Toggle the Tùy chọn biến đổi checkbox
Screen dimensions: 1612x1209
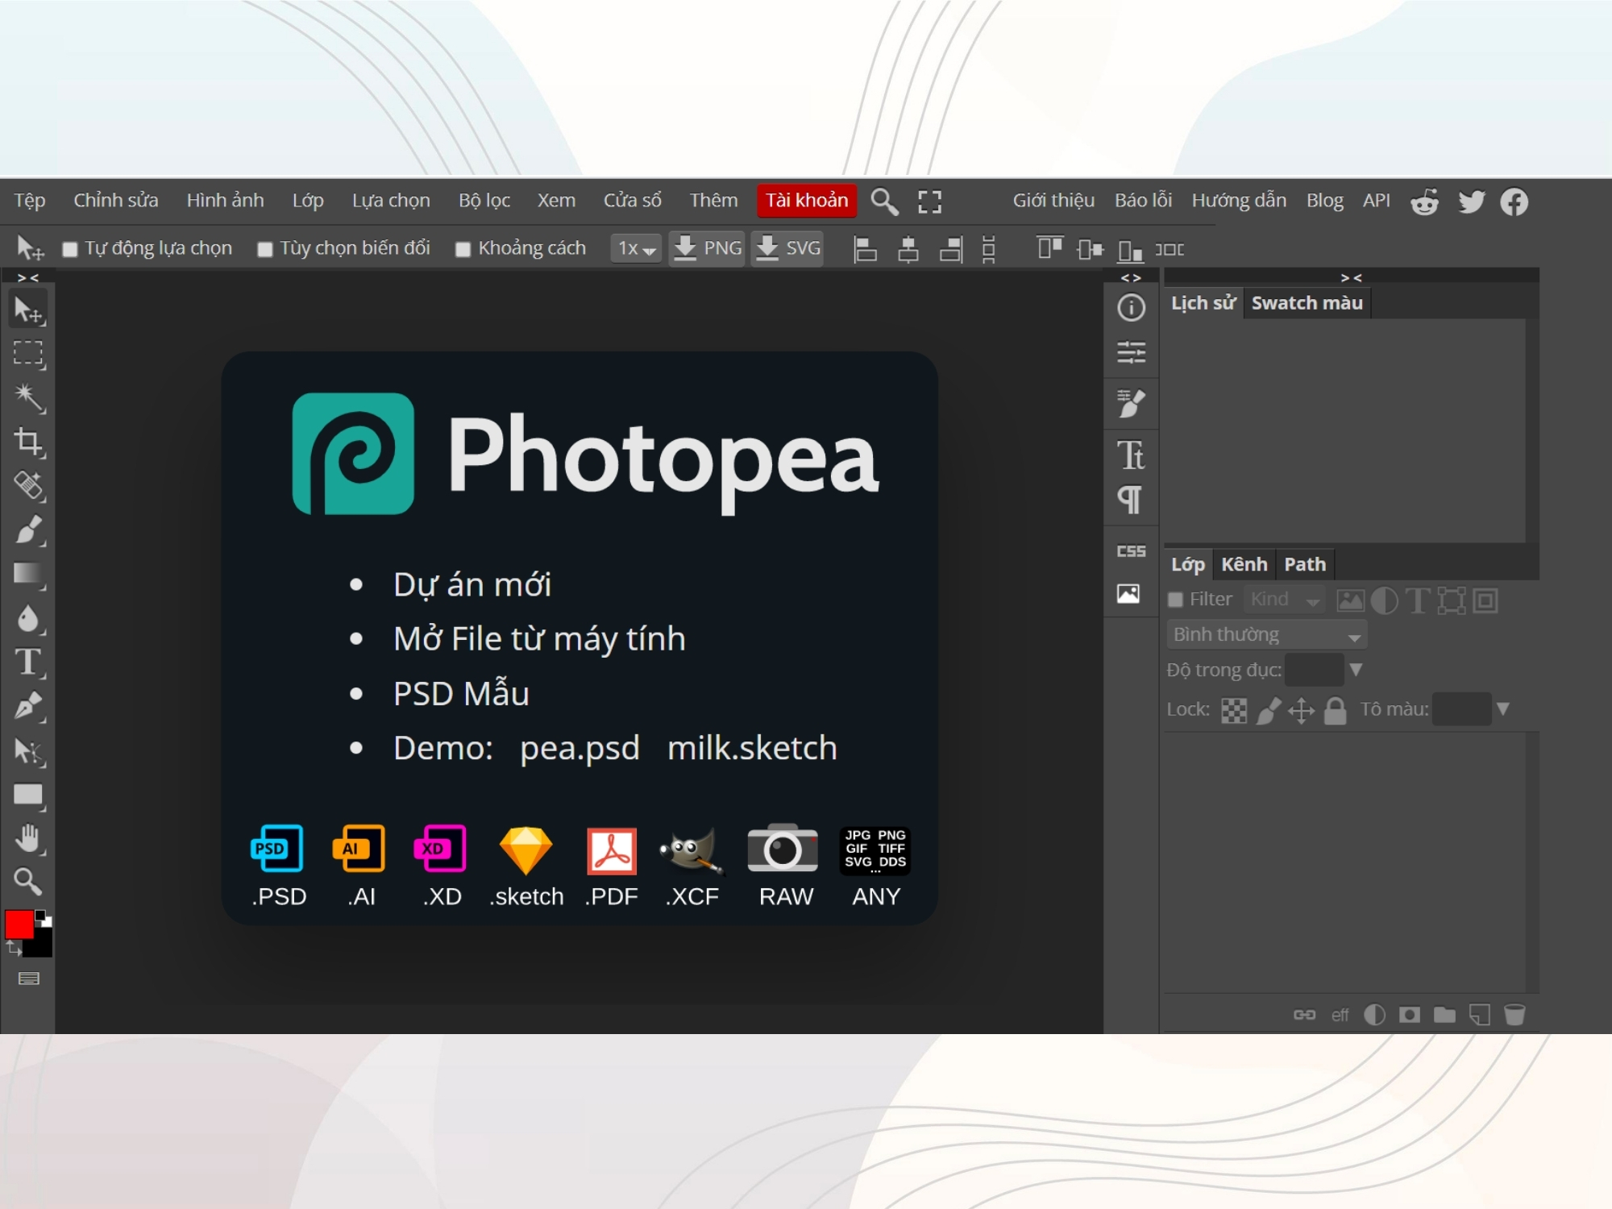coord(264,247)
